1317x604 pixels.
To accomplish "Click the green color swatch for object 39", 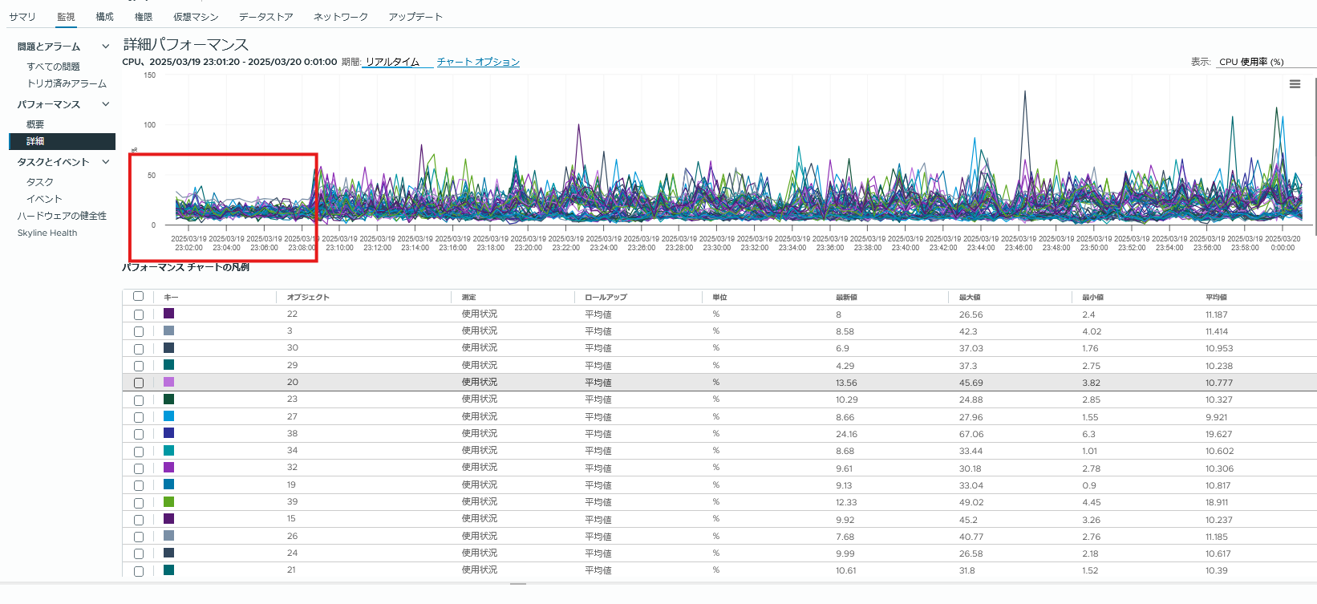I will click(x=168, y=501).
